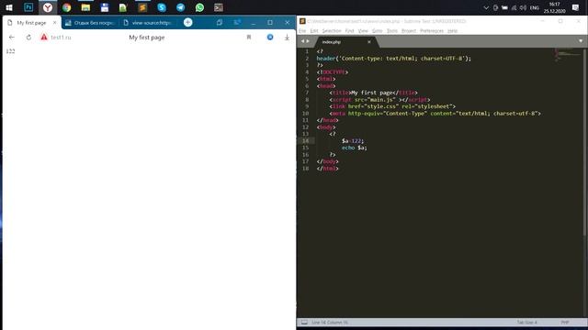
Task: Close the index.php tab in Sublime Text
Action: click(369, 42)
